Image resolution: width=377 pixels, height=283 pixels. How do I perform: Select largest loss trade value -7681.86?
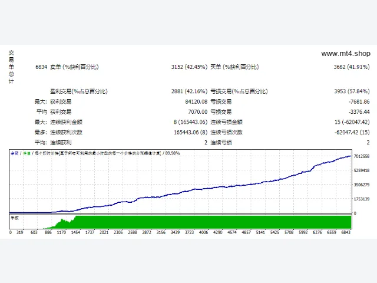(x=359, y=102)
